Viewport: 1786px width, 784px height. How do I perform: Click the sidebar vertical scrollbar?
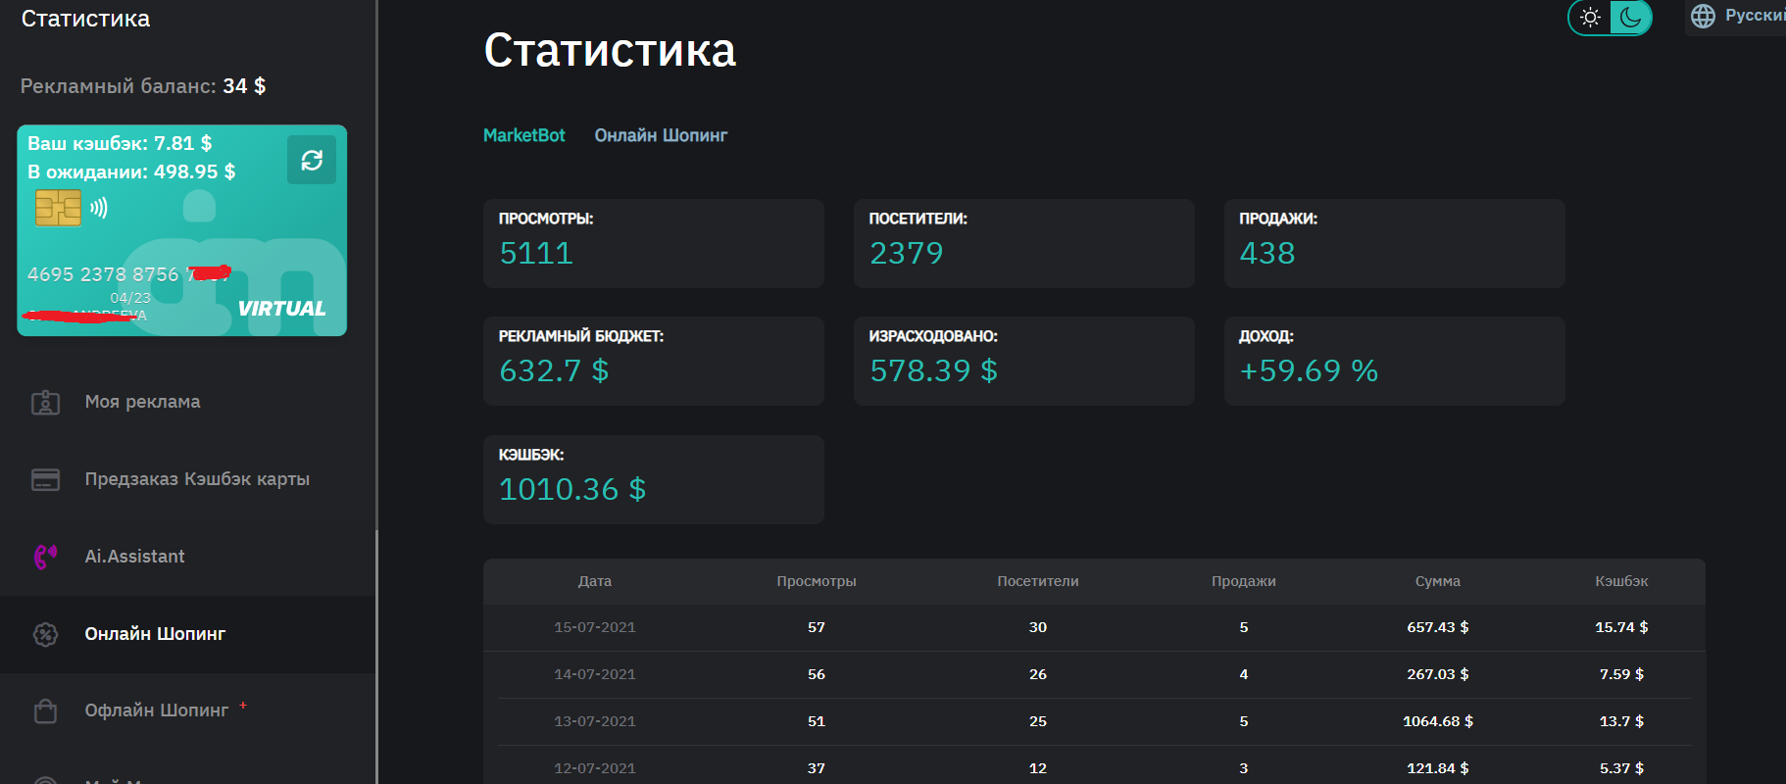[x=377, y=657]
